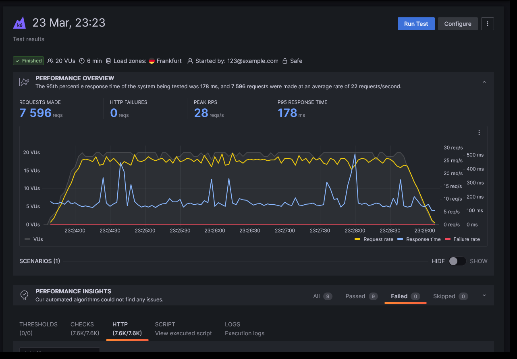Click the P95 response time 178 value
The width and height of the screenshot is (517, 359).
(x=287, y=113)
